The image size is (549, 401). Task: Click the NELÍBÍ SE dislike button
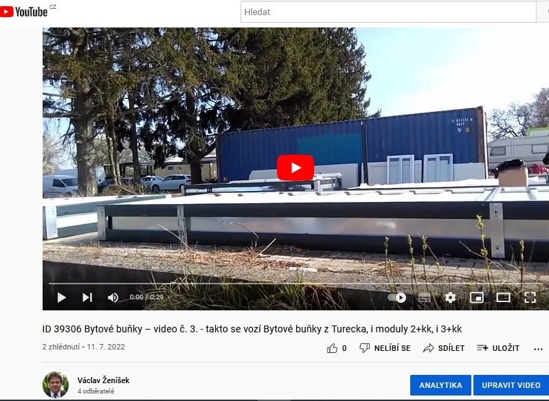click(385, 348)
